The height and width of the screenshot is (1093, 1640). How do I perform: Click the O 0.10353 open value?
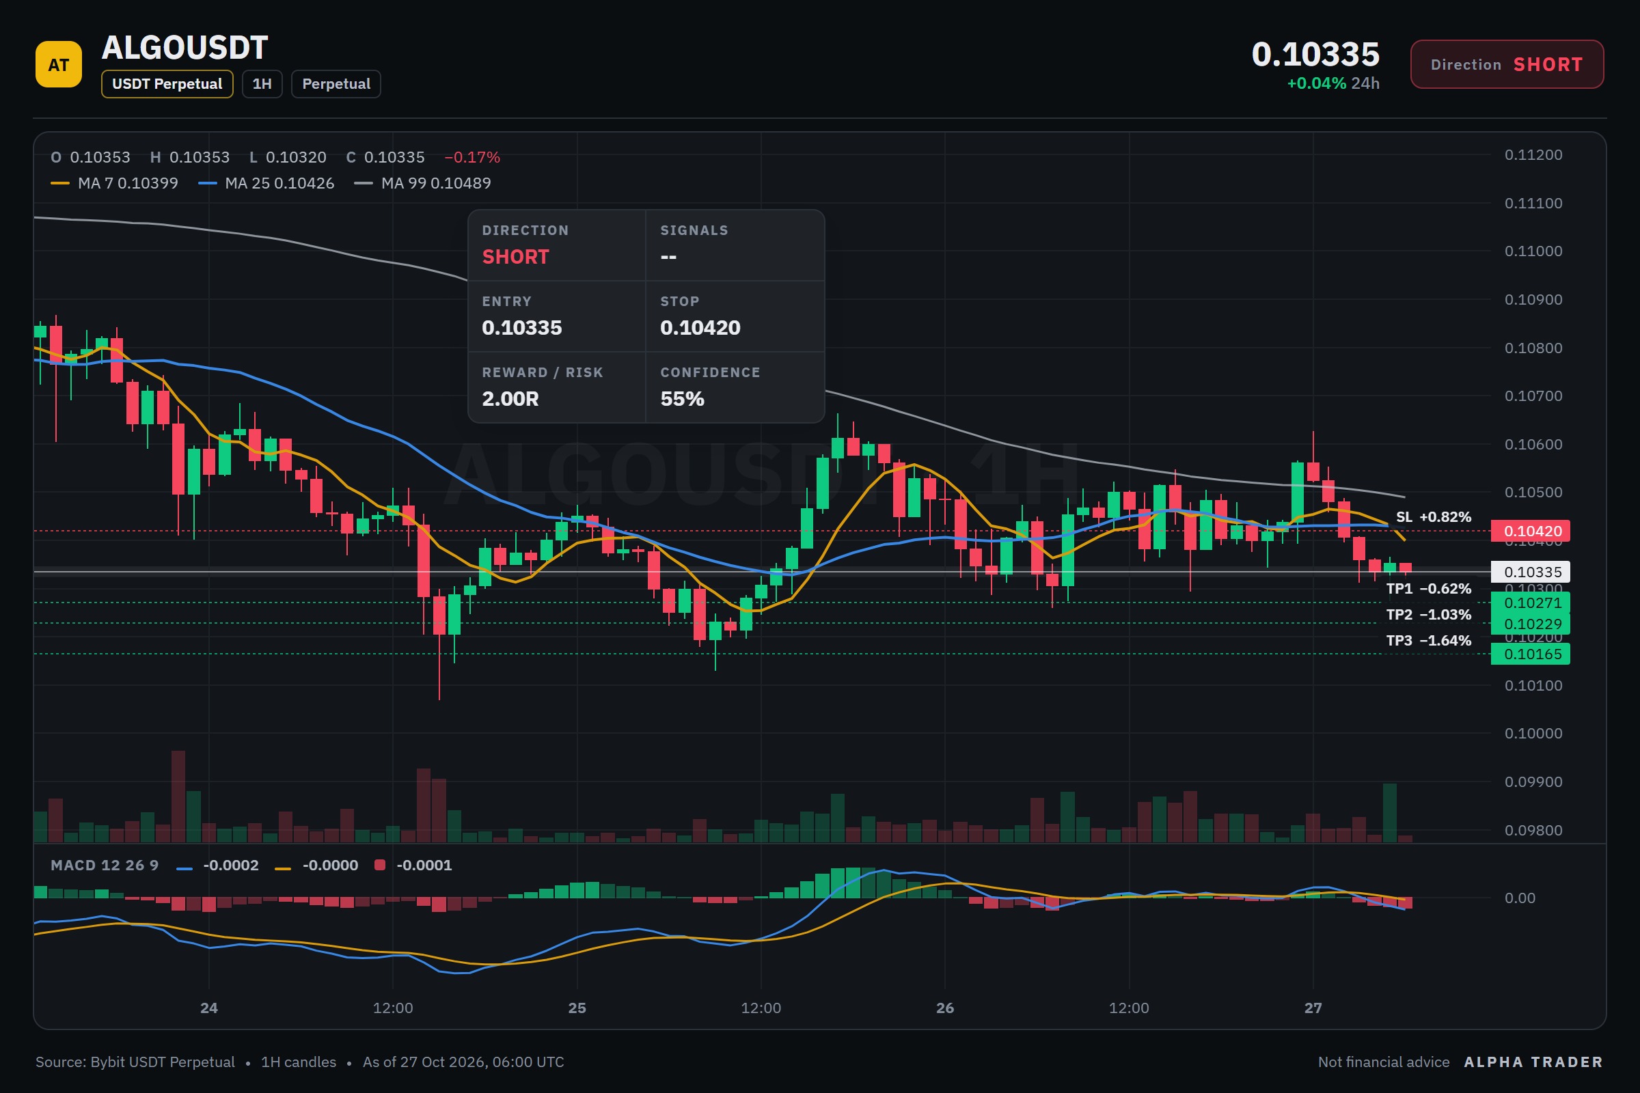[x=91, y=157]
